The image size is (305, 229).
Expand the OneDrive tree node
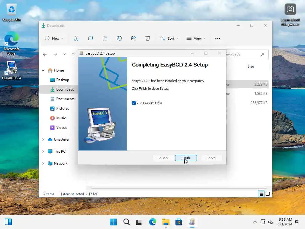43,140
